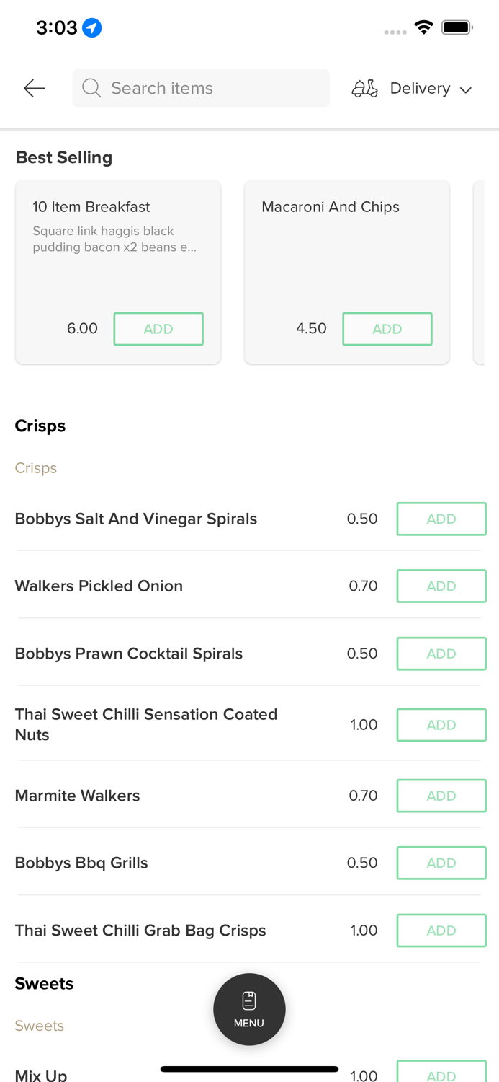Add Thai Sweet Chilli Coated Nuts
This screenshot has height=1082, width=499.
(441, 725)
